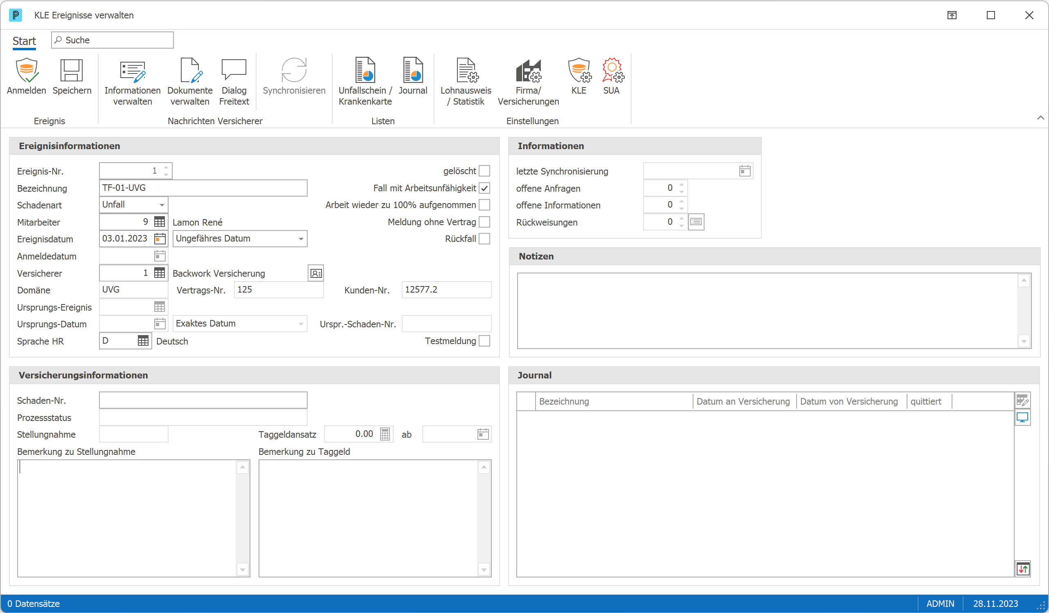The width and height of the screenshot is (1049, 613).
Task: Open Rückweisungen details list icon
Action: (696, 221)
